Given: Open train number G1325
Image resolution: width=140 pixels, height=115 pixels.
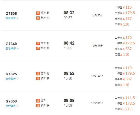Looking at the screenshot, I should click(11, 74).
